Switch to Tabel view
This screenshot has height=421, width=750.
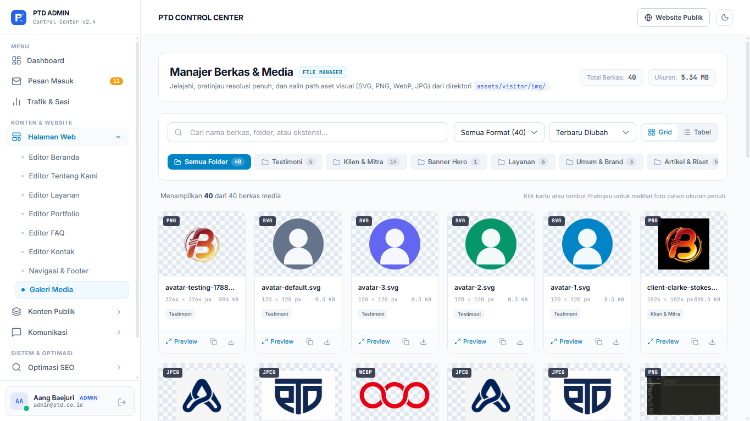click(697, 132)
